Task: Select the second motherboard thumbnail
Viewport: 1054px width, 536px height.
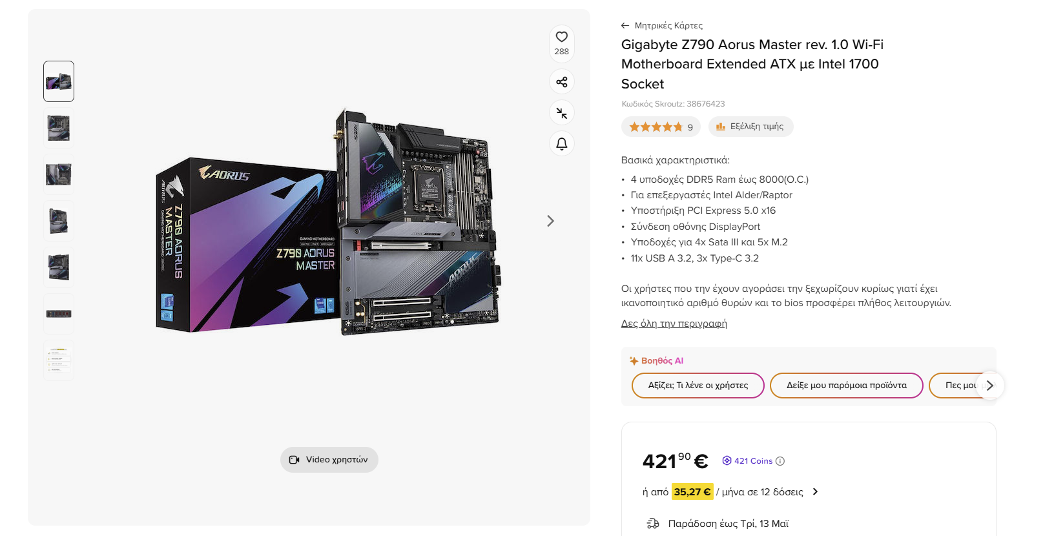Action: (59, 128)
